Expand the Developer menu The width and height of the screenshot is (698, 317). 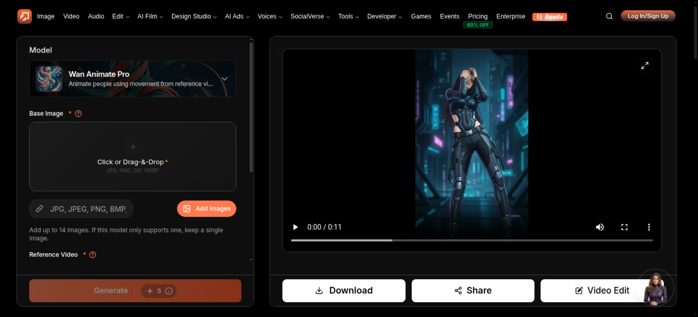point(385,16)
